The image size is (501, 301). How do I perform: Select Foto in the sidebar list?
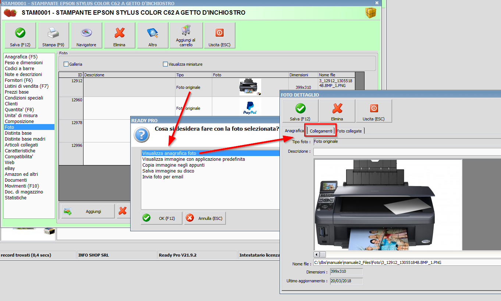click(29, 127)
